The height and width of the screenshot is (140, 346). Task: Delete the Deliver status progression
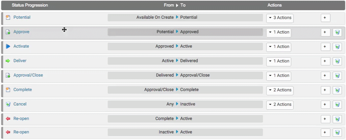[337, 61]
